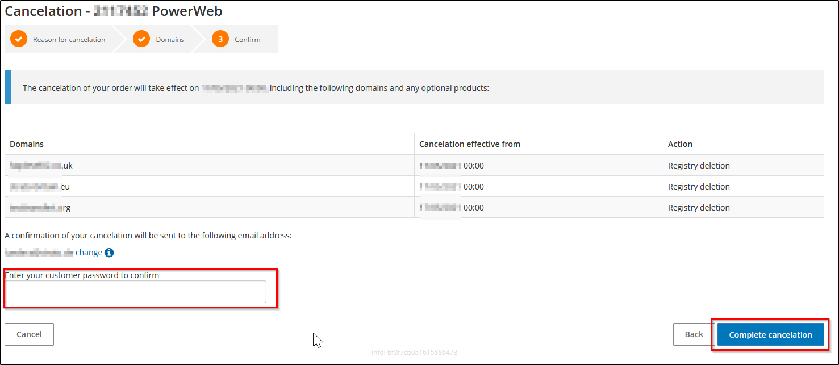
Task: Switch to the Domains step
Action: coord(169,39)
